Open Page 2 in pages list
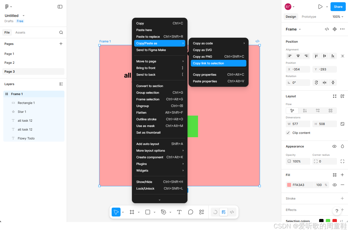This screenshot has height=232, width=348. (x=33, y=63)
